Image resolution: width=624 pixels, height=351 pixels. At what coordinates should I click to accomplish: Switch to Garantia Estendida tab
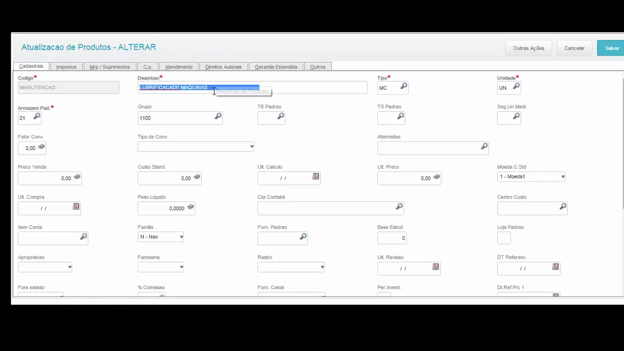(276, 67)
